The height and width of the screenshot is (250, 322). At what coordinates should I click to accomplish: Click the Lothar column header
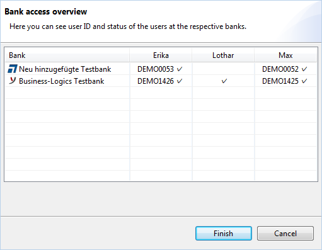[223, 55]
